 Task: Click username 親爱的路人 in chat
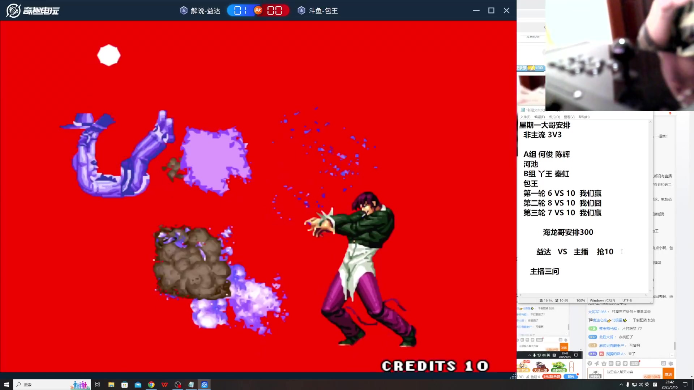pos(616,354)
